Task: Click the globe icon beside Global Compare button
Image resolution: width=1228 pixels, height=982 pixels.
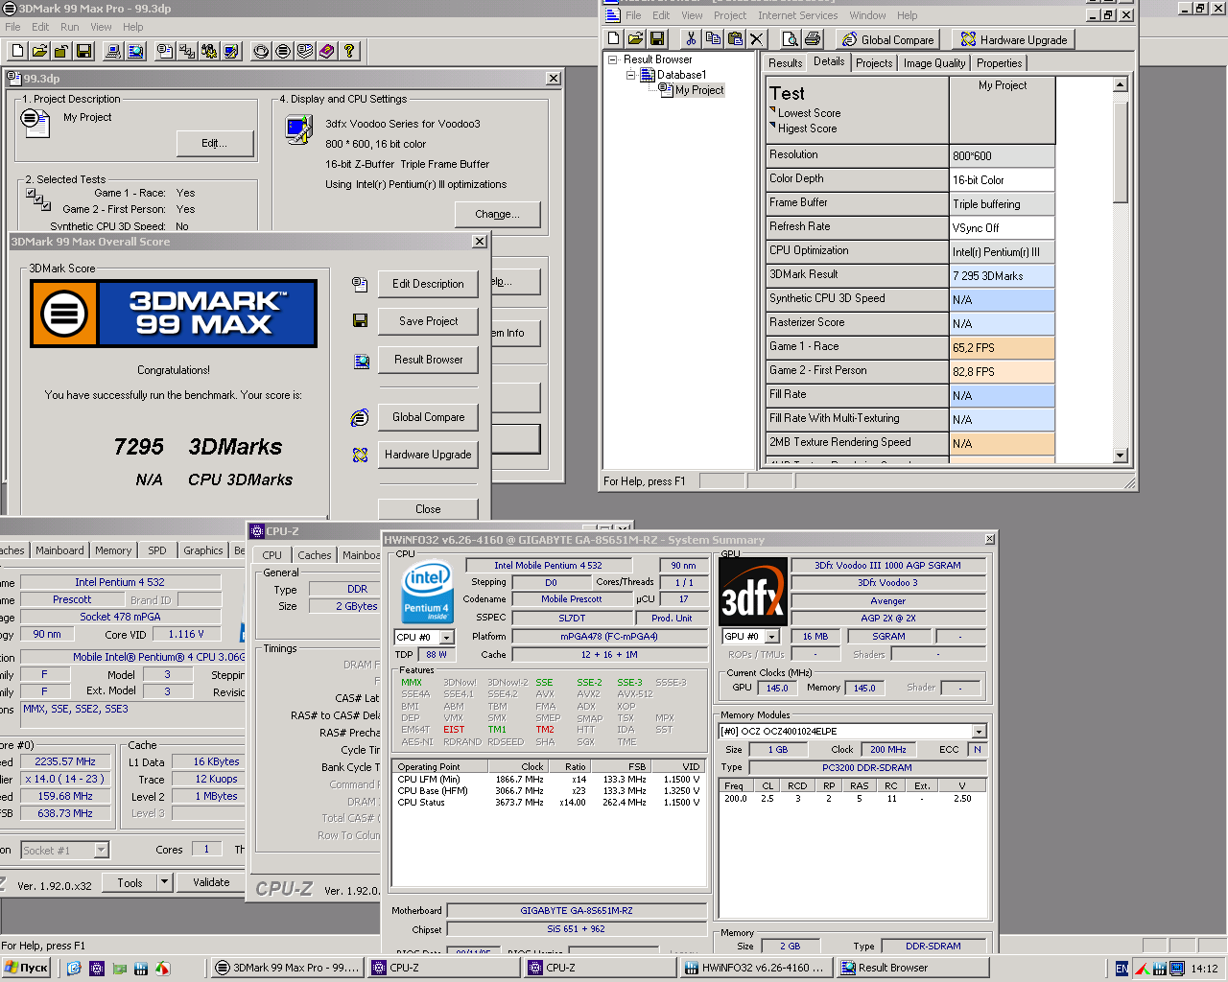Action: [360, 417]
